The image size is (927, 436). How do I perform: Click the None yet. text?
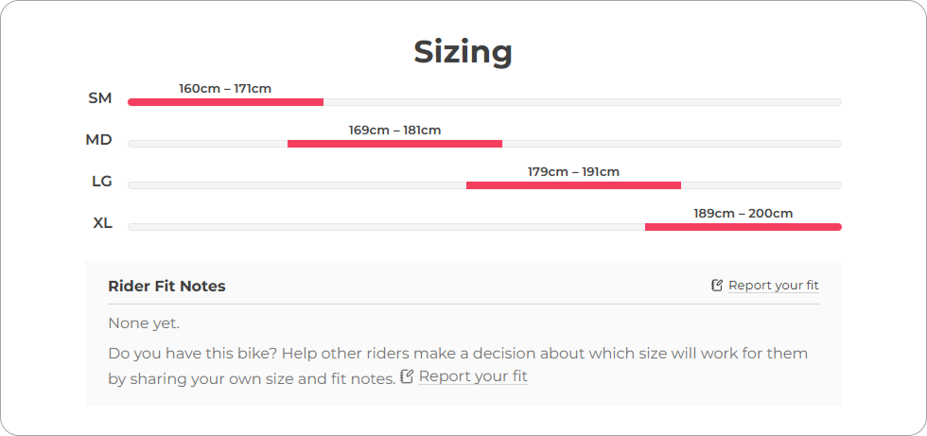pos(144,323)
